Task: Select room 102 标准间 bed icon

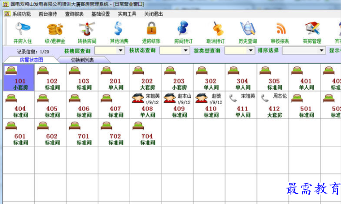Action: click(x=43, y=71)
